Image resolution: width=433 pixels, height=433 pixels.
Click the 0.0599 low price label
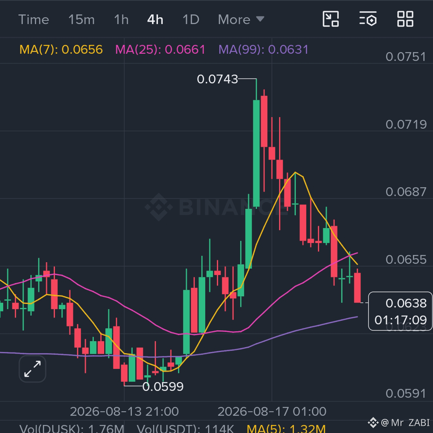click(x=163, y=386)
